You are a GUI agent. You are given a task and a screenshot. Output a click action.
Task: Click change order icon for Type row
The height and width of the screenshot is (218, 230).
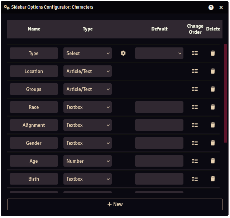[x=195, y=53]
